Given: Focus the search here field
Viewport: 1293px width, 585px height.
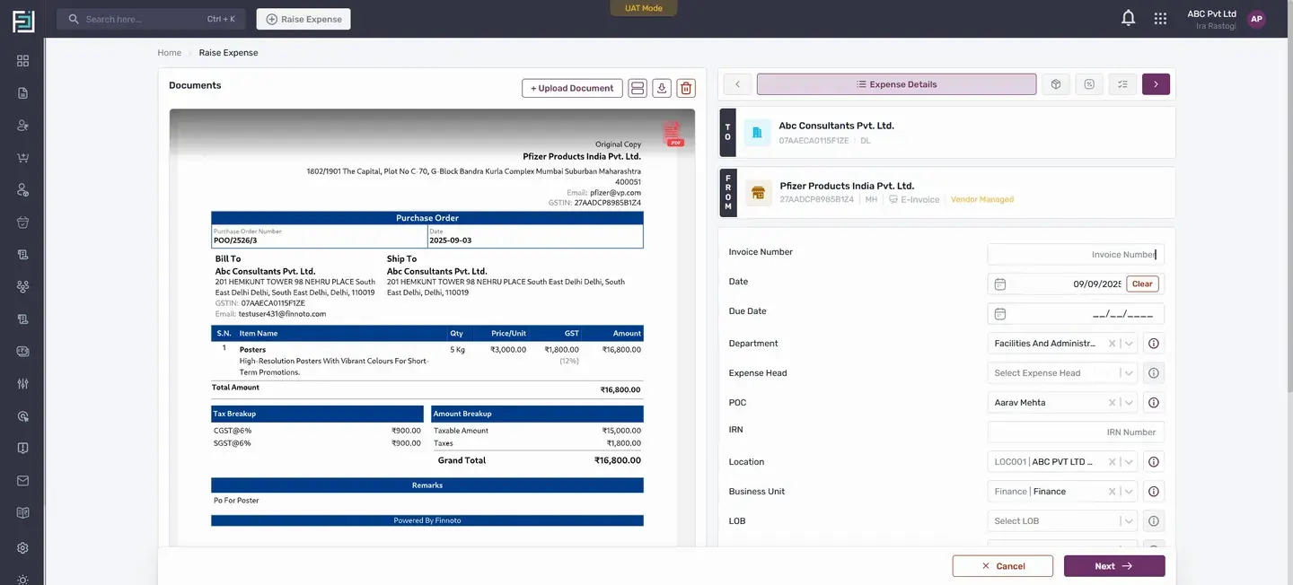Looking at the screenshot, I should click(x=151, y=19).
